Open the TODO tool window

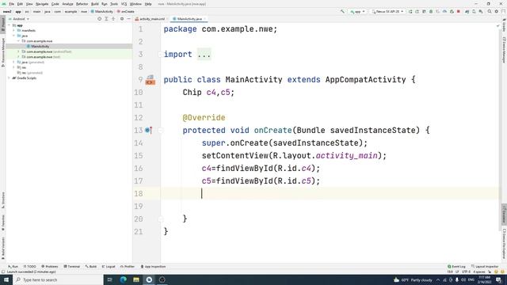pyautogui.click(x=30, y=267)
